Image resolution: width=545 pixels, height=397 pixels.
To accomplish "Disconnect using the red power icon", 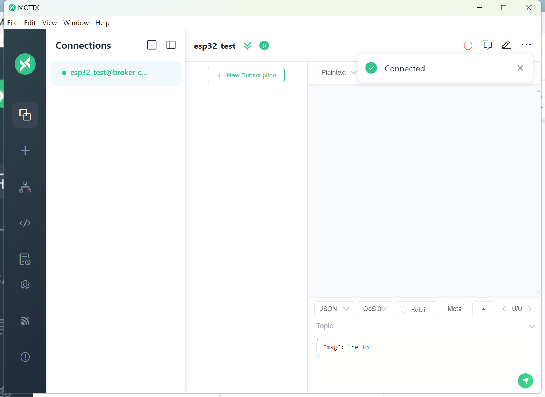I will tap(468, 45).
